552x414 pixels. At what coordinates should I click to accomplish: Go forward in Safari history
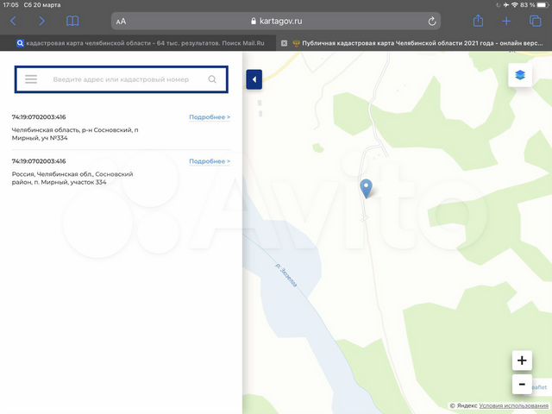(41, 21)
